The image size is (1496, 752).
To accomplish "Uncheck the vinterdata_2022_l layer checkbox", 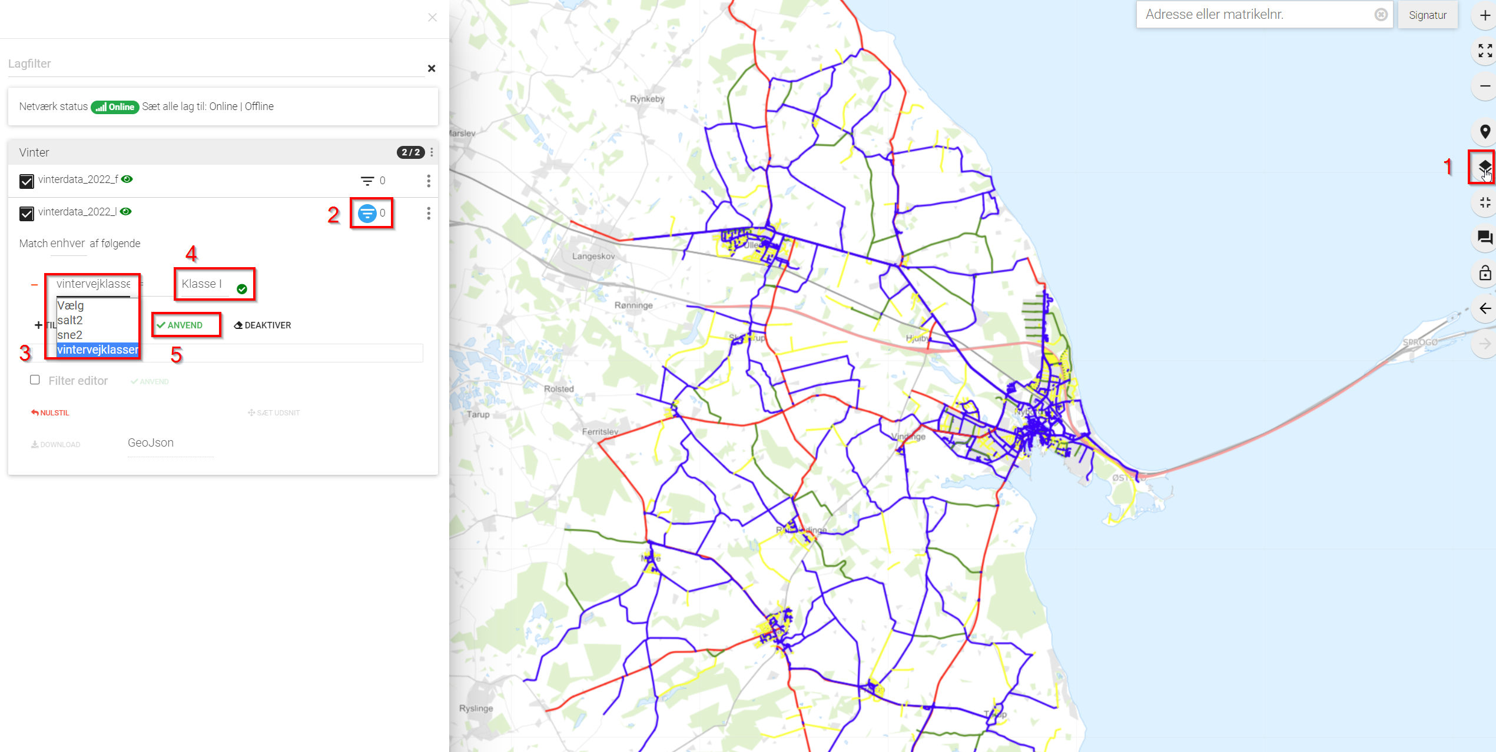I will (x=26, y=213).
